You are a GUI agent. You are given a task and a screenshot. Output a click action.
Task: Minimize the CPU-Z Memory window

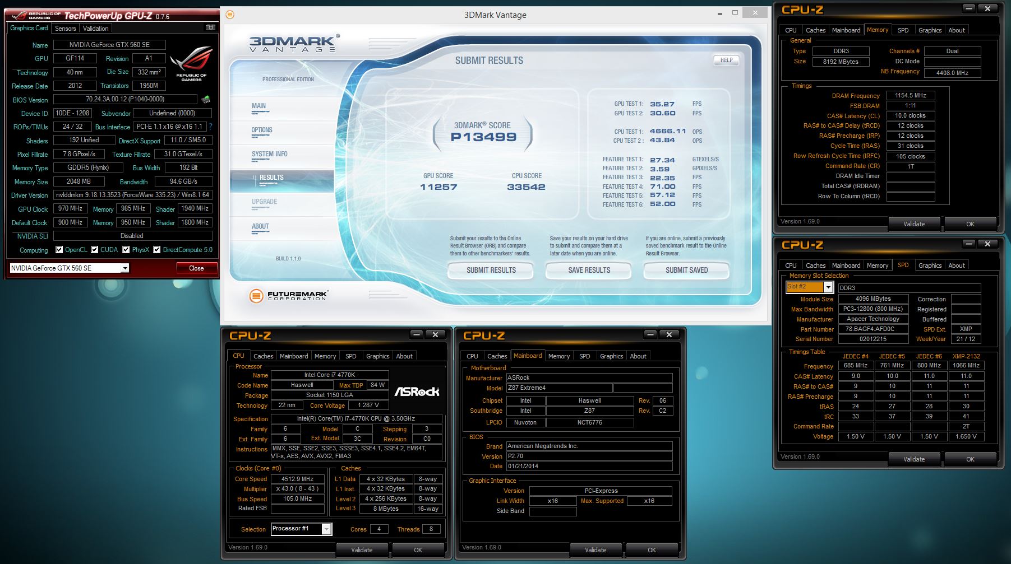point(968,8)
